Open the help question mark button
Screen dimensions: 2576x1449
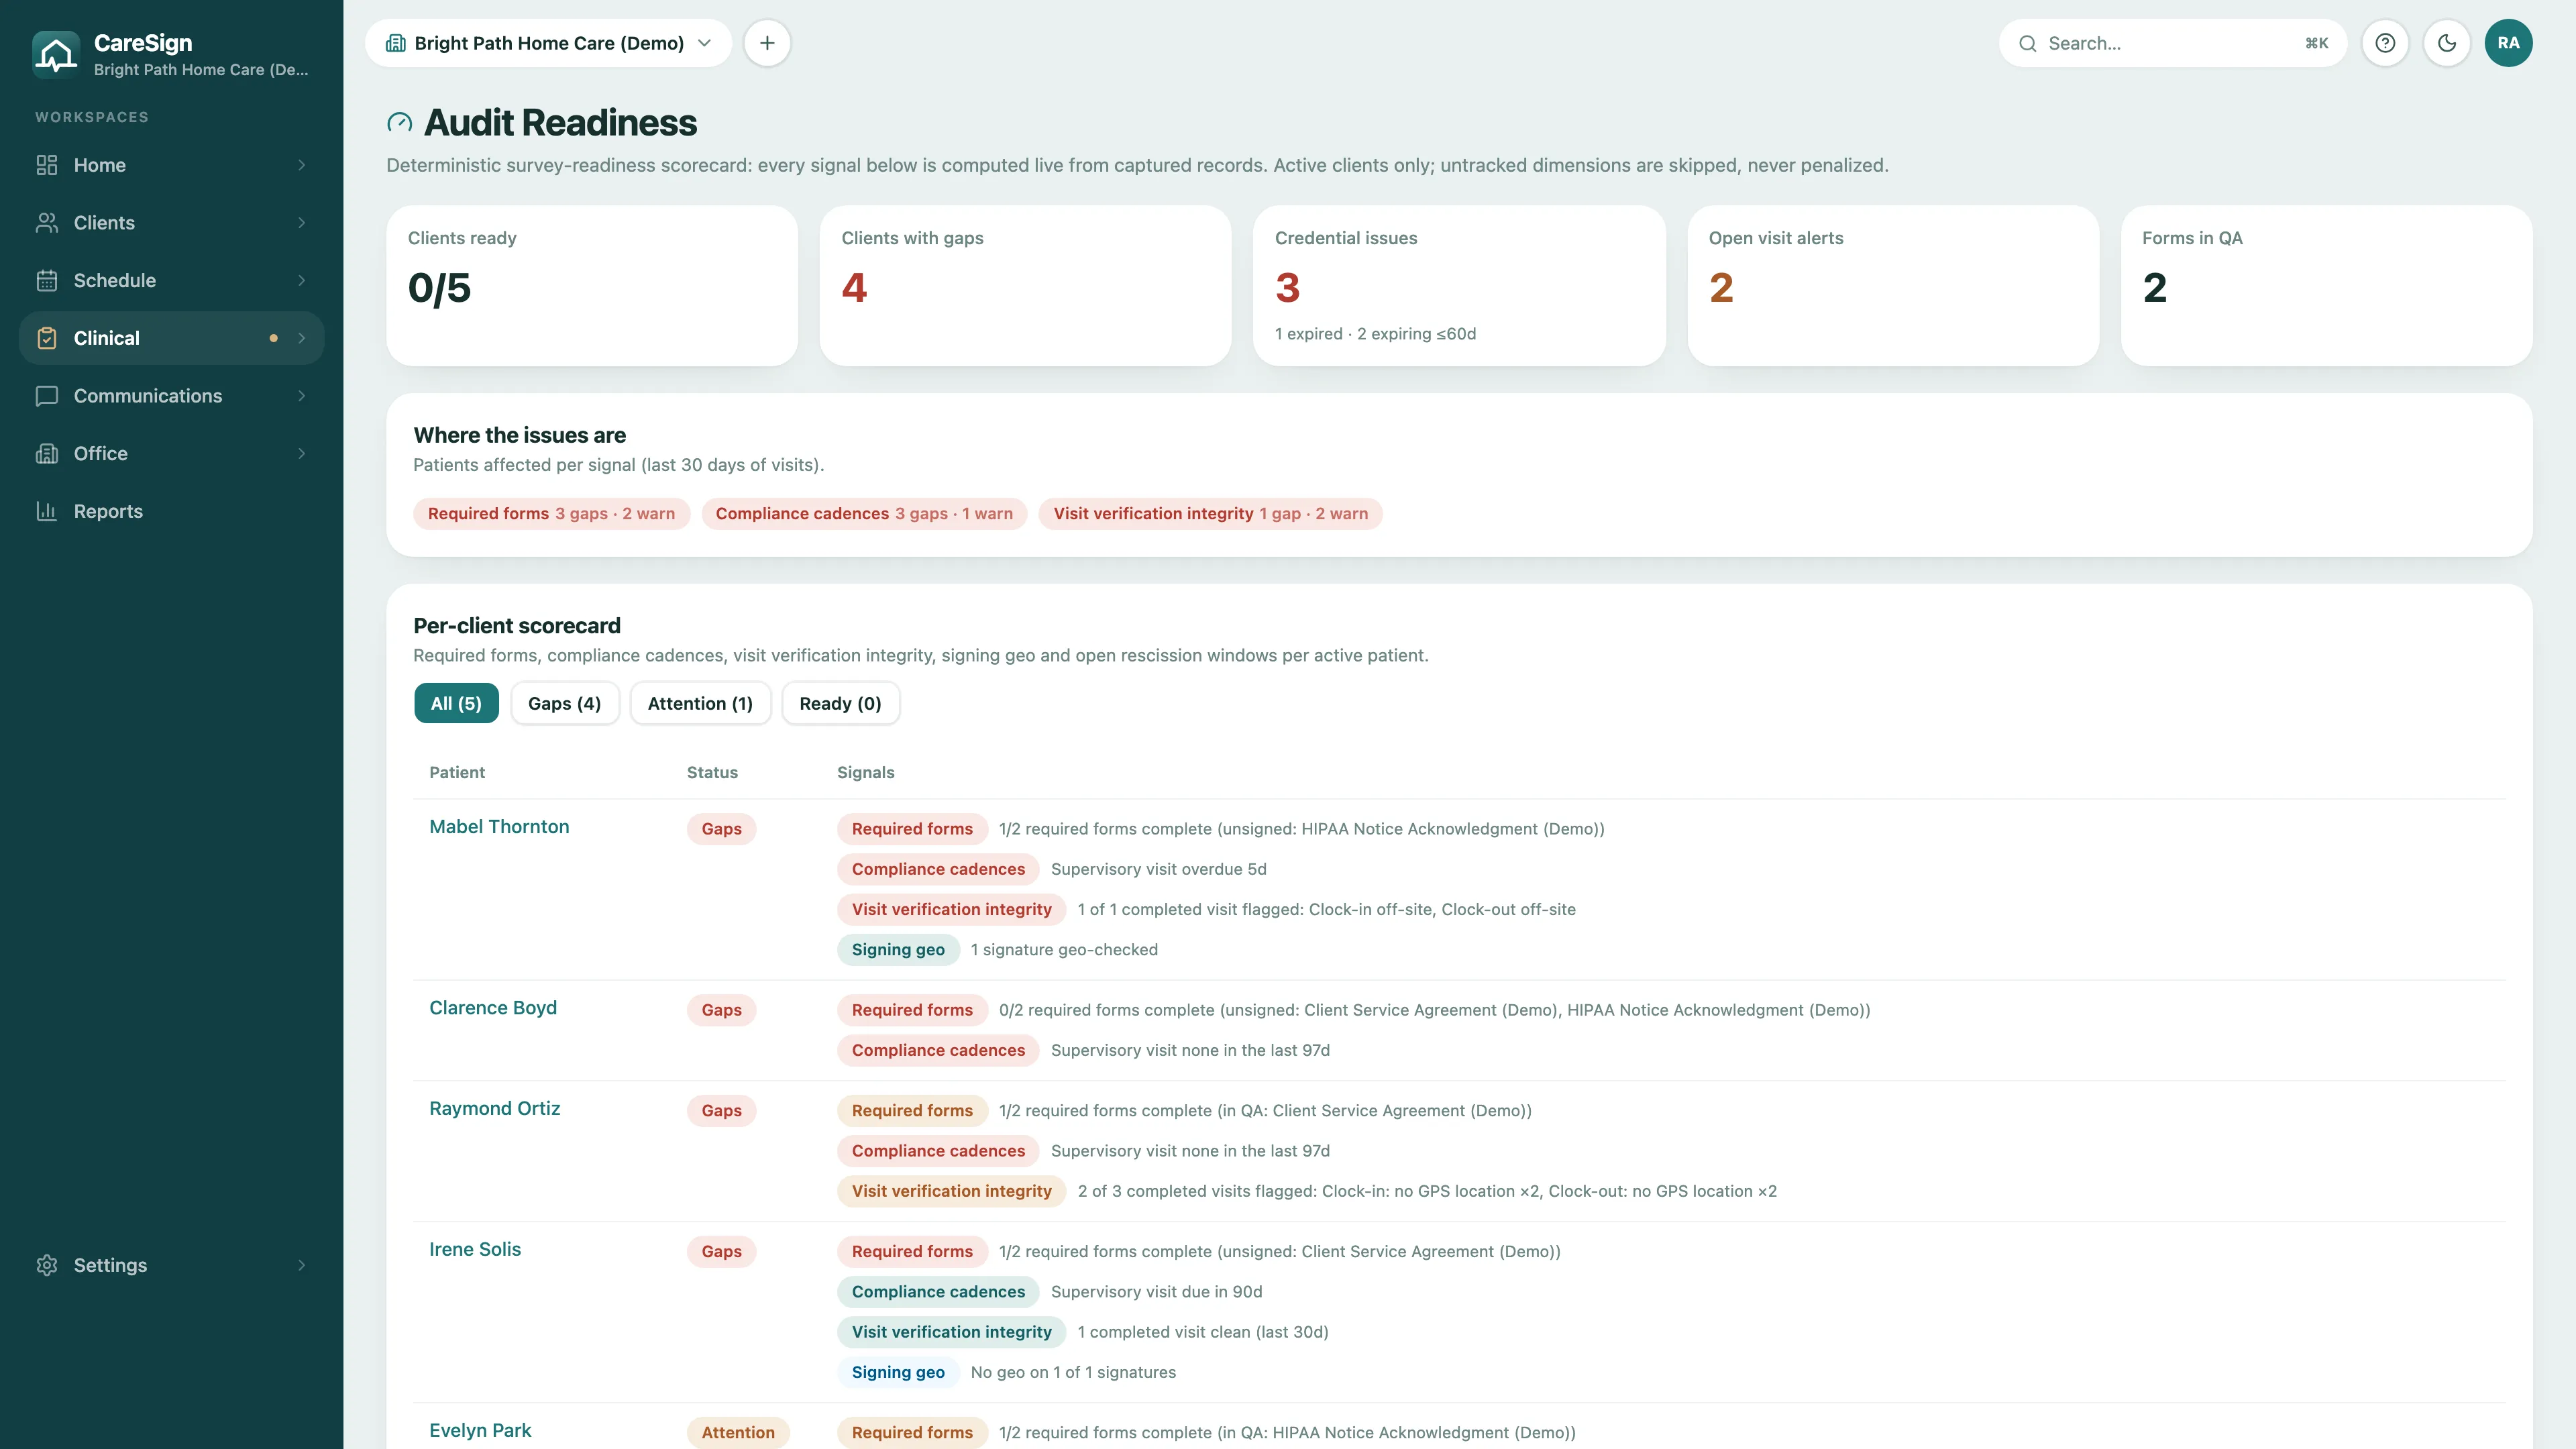2385,43
